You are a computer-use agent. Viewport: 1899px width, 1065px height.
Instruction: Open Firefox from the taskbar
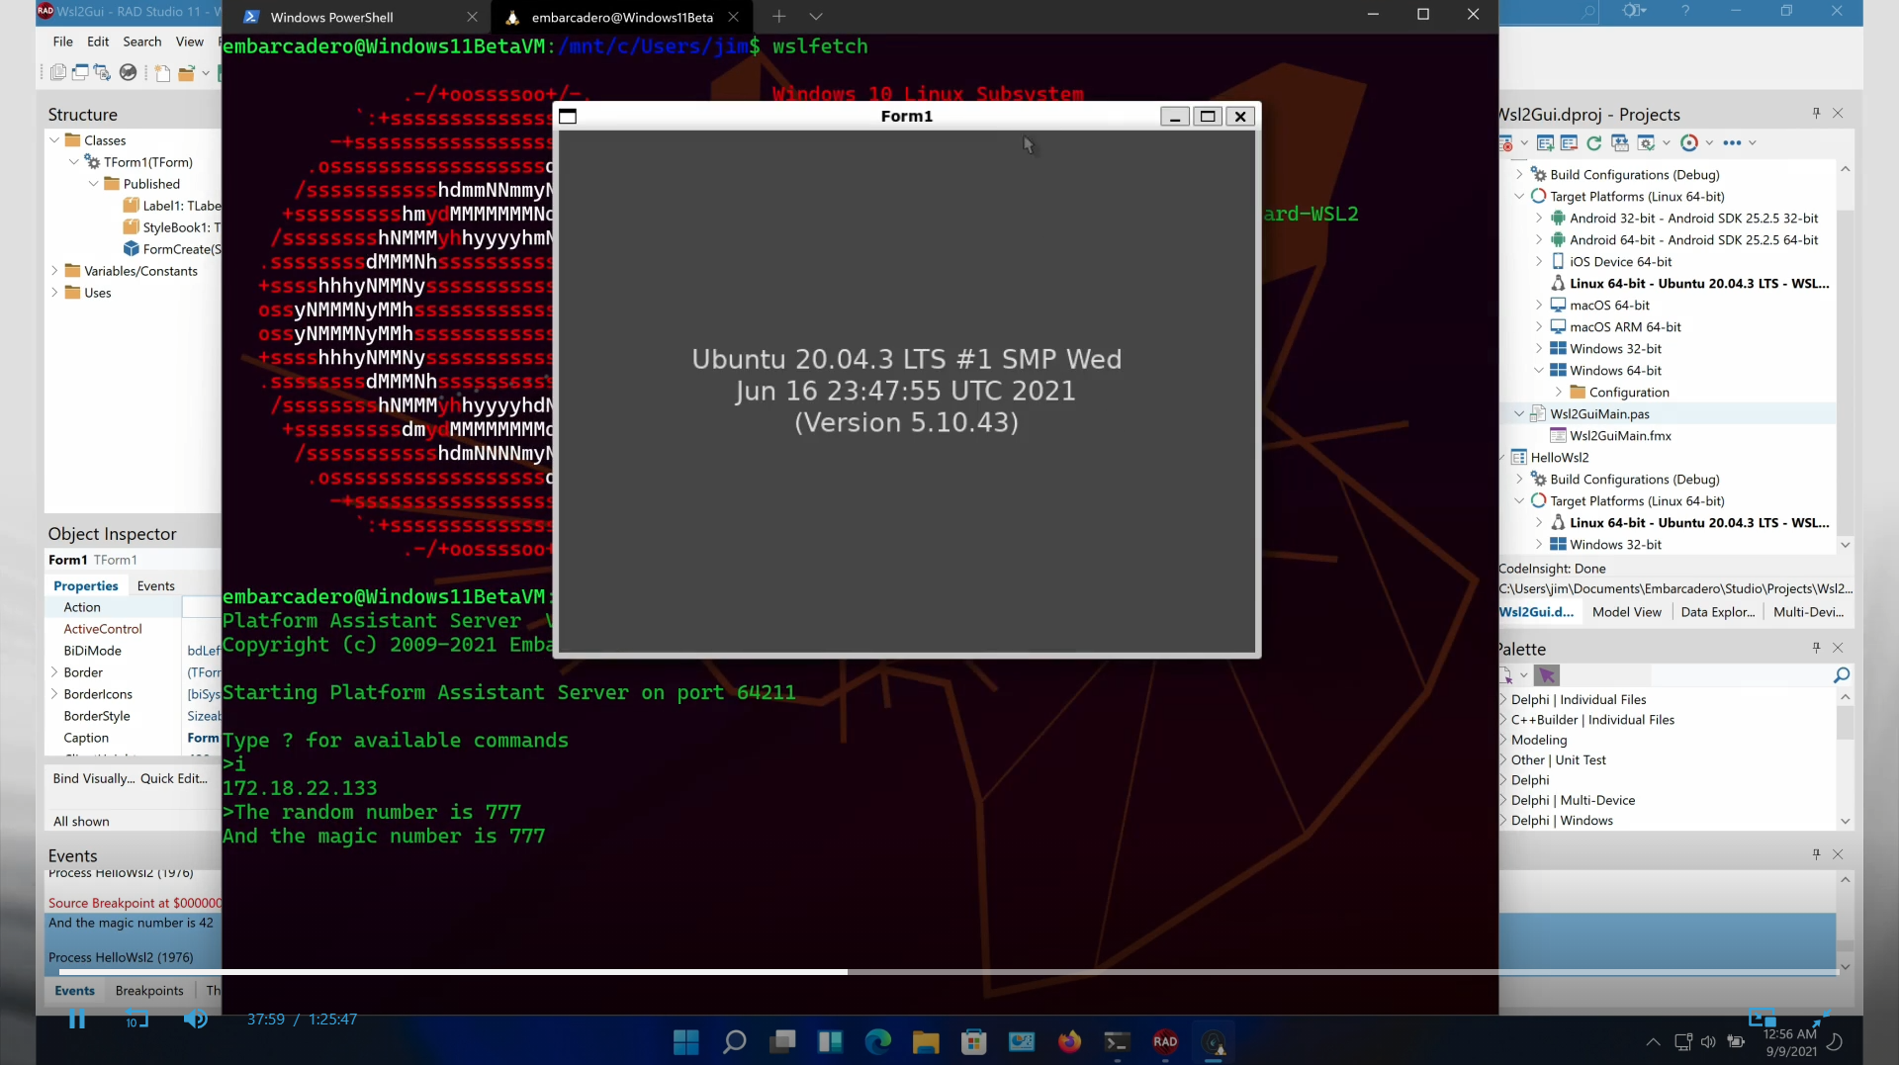click(x=1069, y=1041)
